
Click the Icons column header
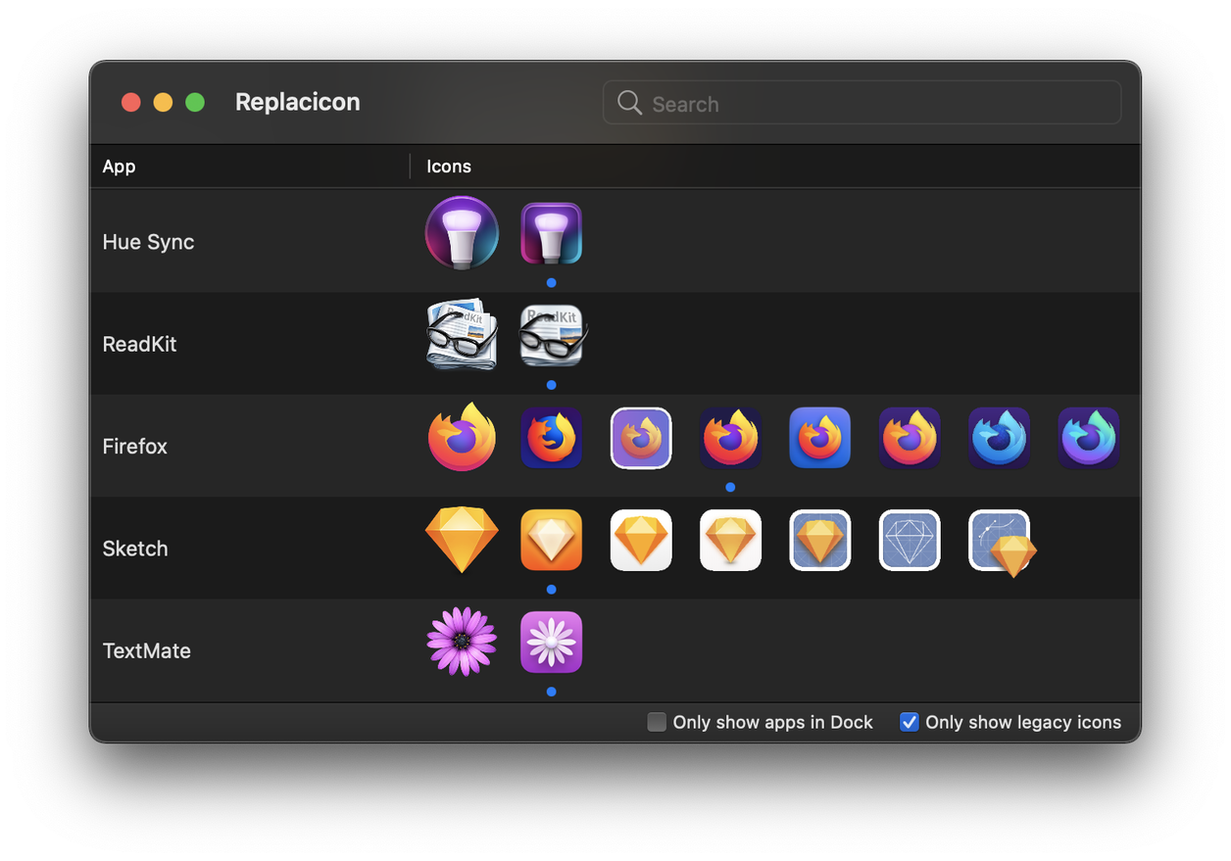pos(449,166)
